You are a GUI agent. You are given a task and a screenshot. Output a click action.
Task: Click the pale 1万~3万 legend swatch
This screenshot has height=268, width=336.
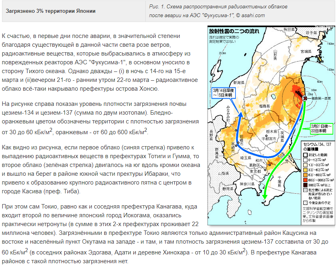pos(305,165)
